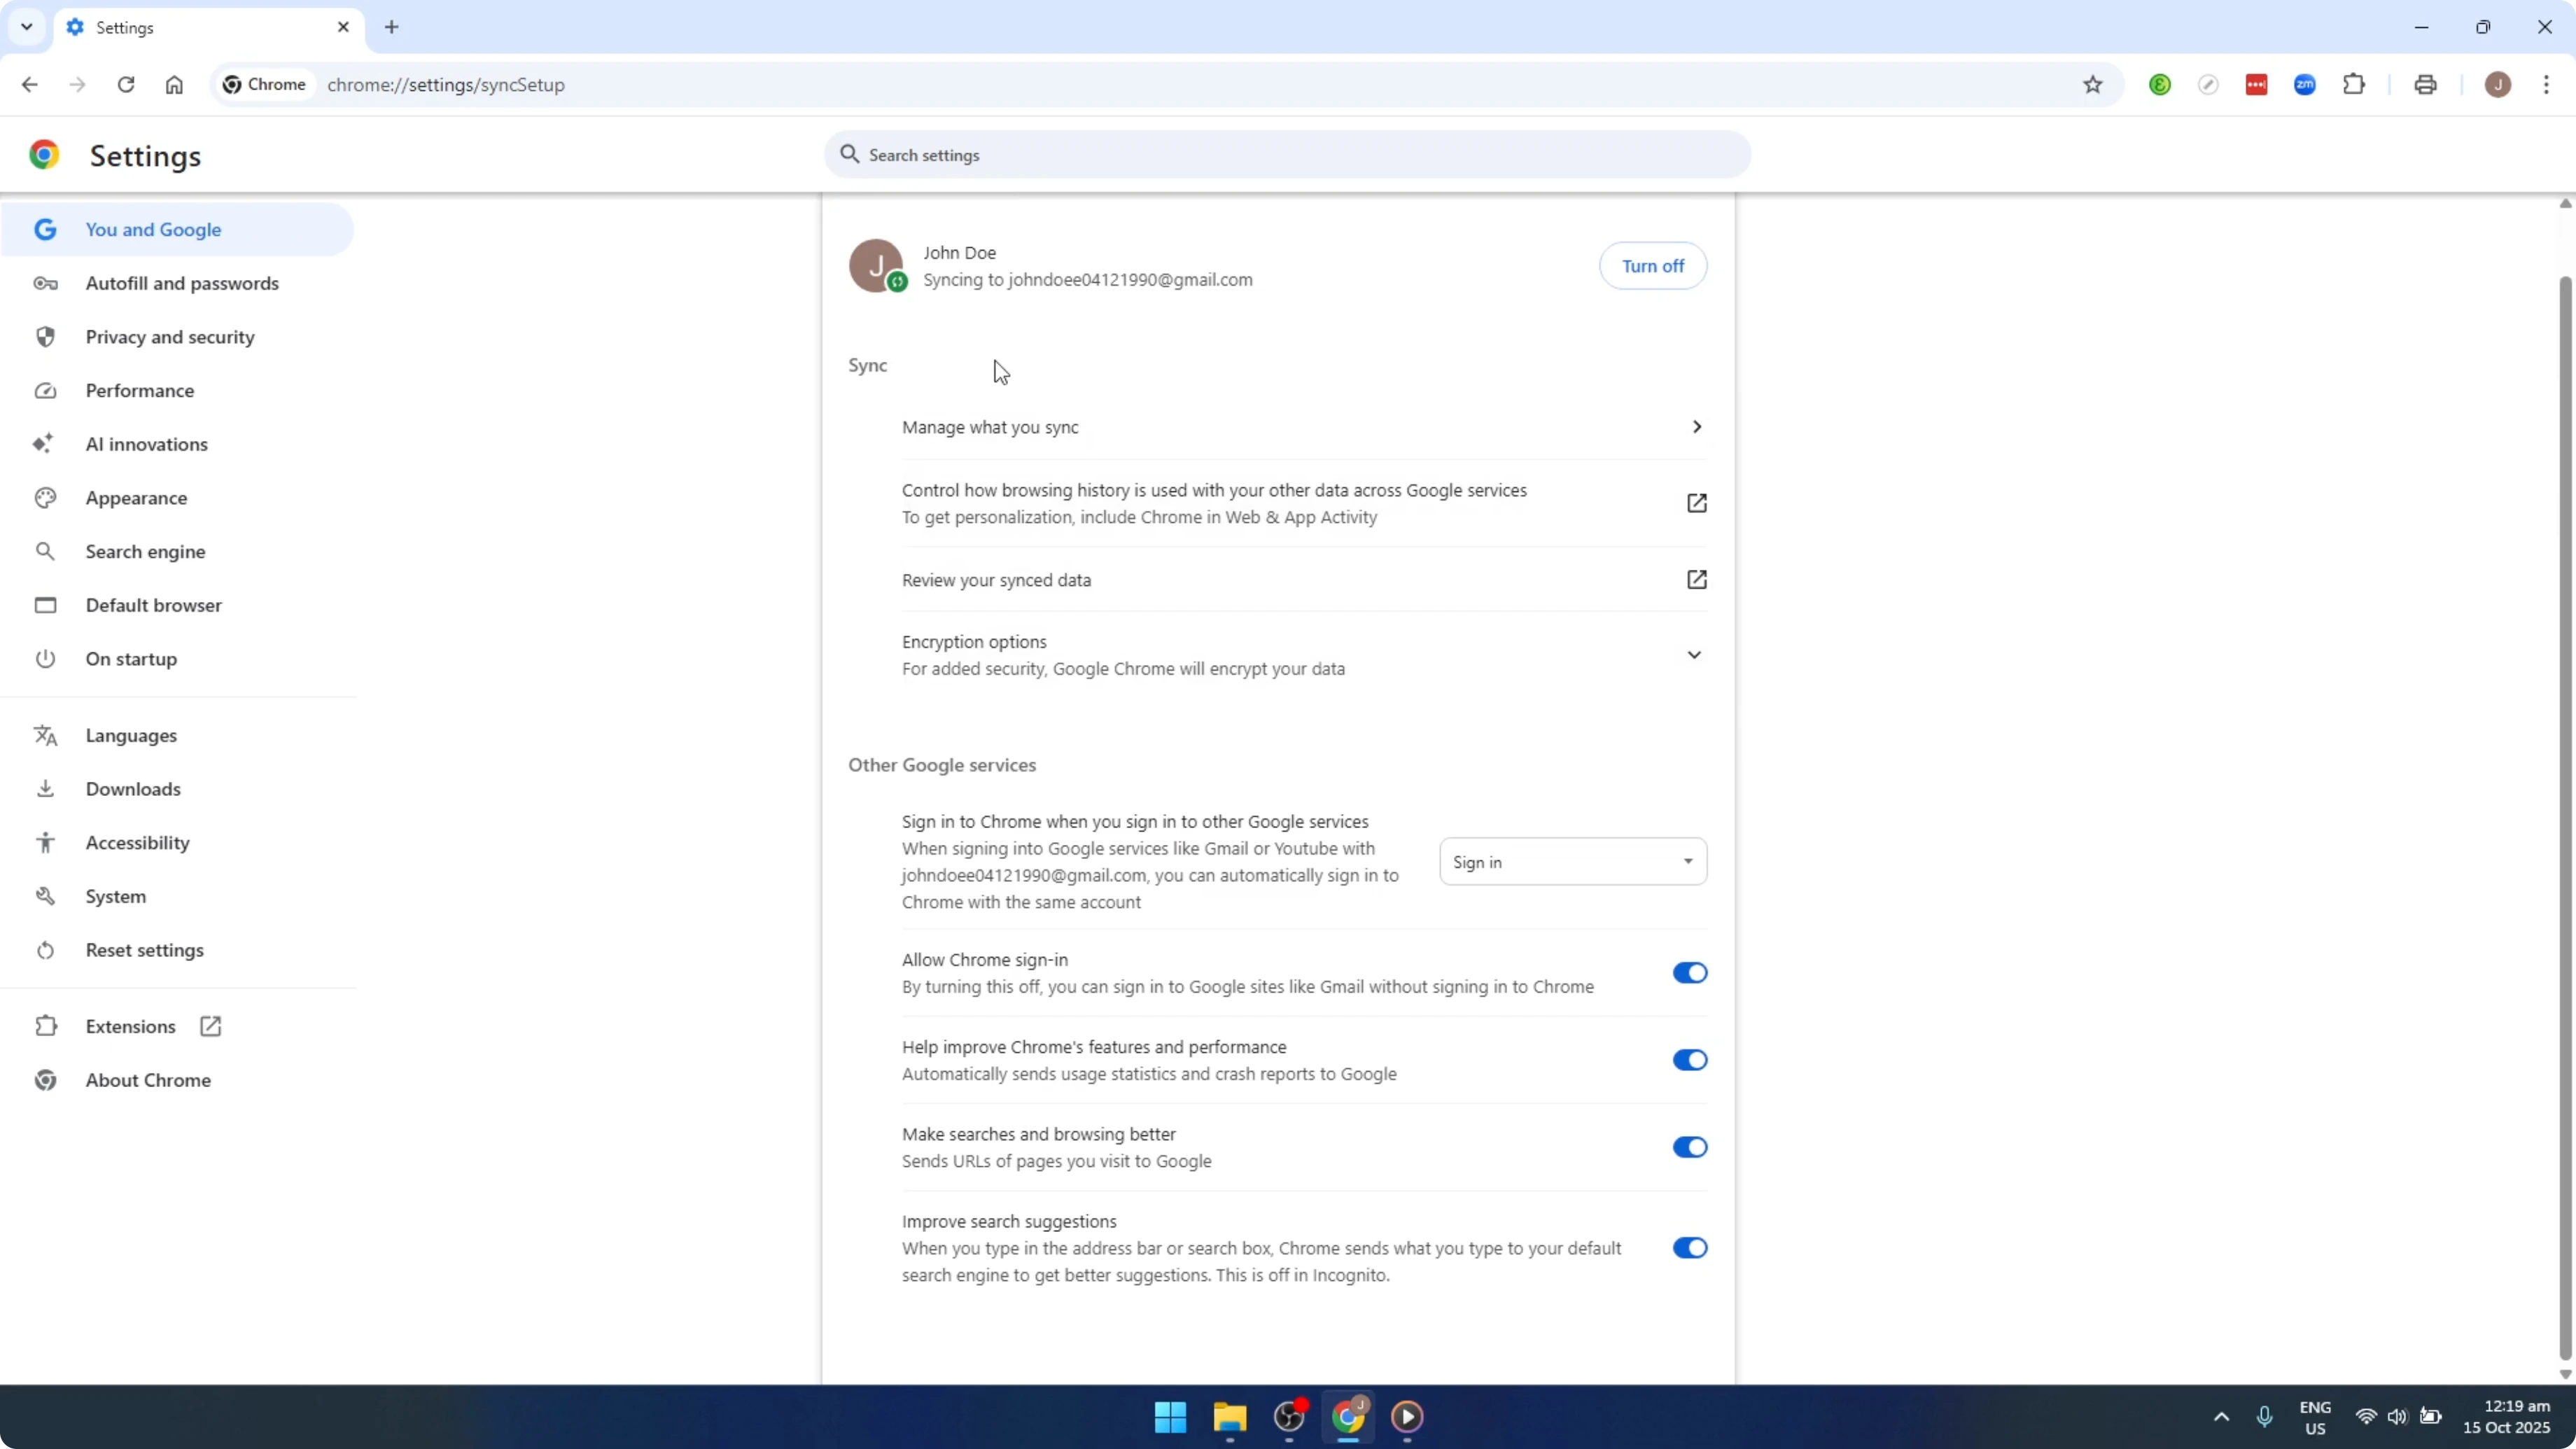This screenshot has height=1449, width=2576.
Task: Disable the Allow Chrome sign-in toggle
Action: [x=1689, y=972]
